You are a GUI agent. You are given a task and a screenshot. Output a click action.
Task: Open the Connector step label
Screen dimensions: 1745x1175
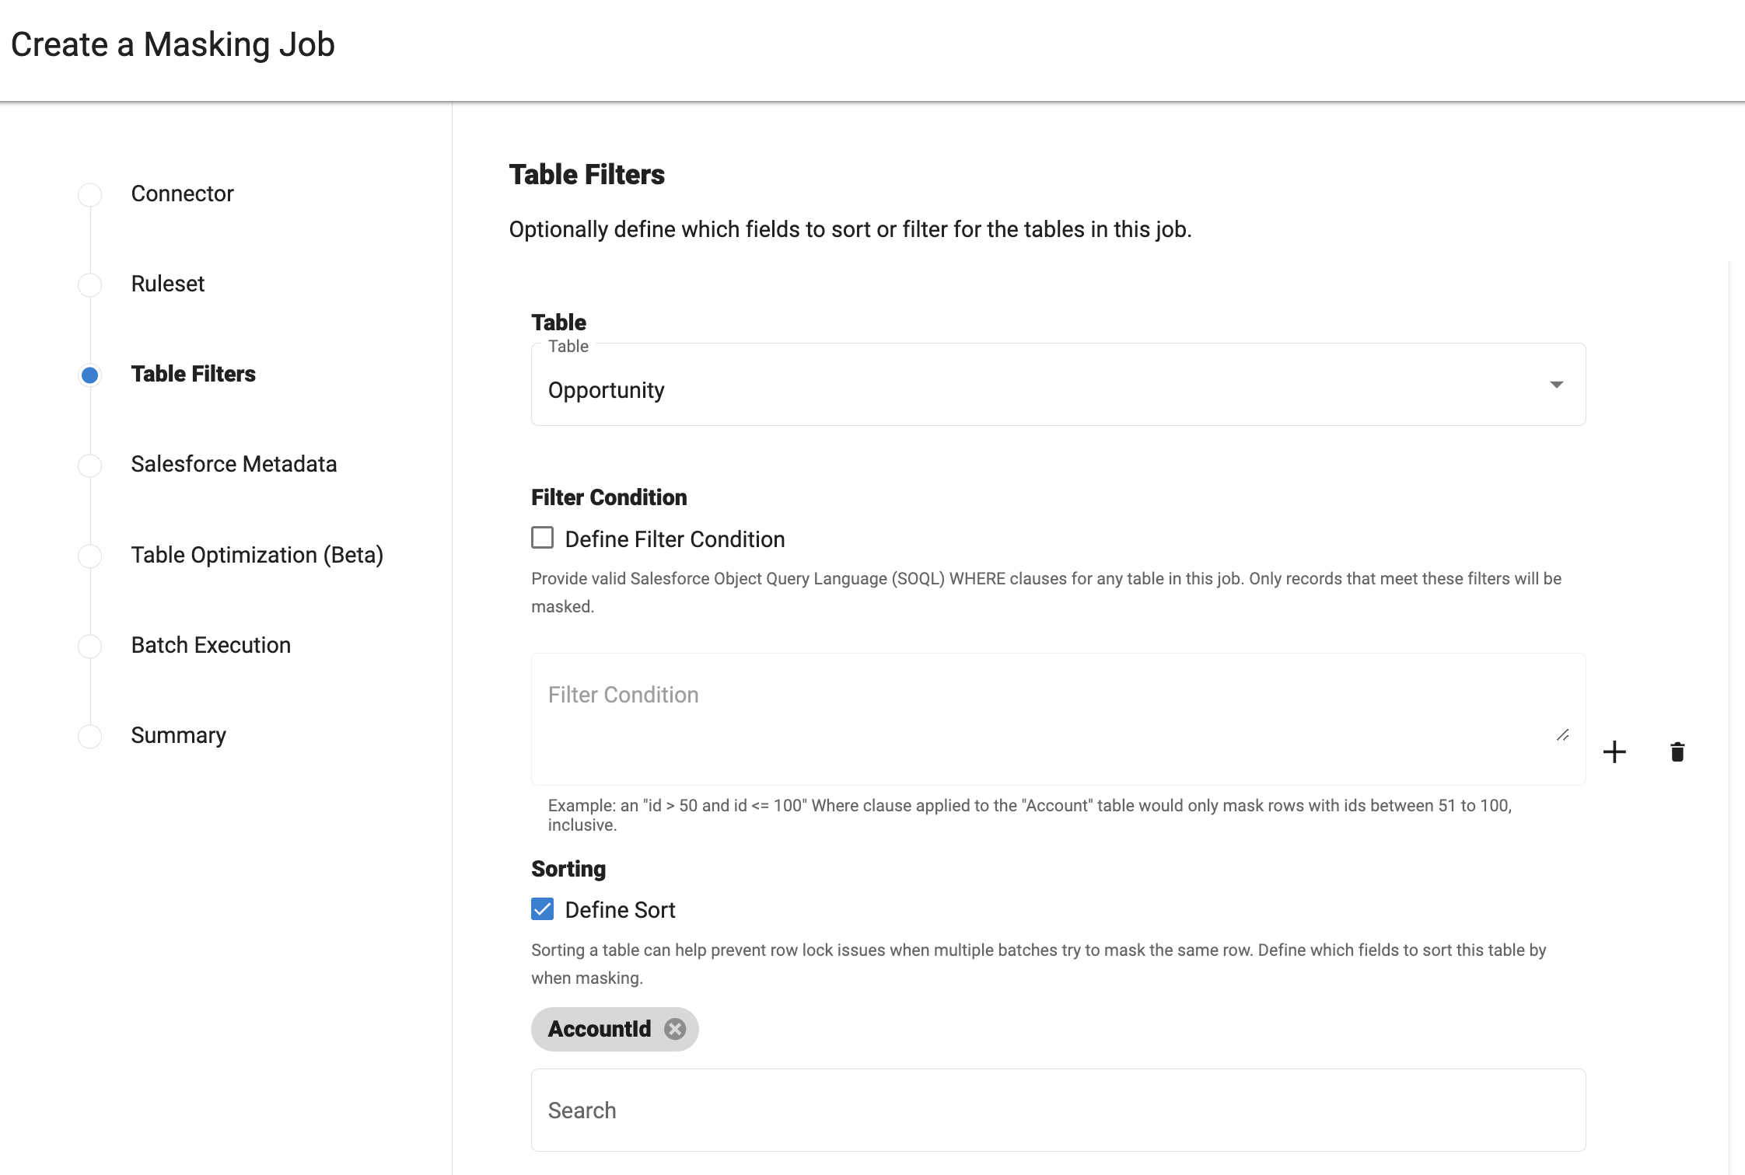(x=182, y=194)
